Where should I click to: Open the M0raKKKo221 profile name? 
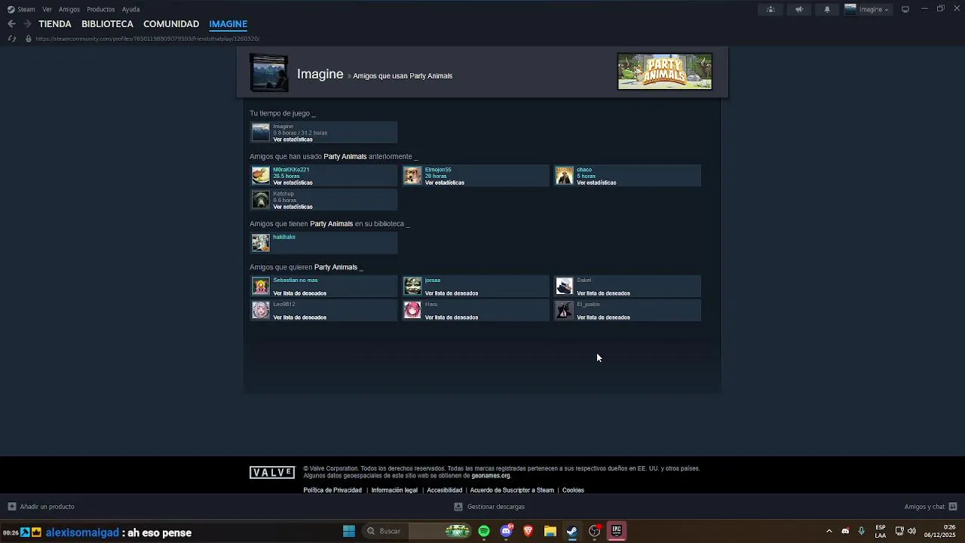pos(291,170)
